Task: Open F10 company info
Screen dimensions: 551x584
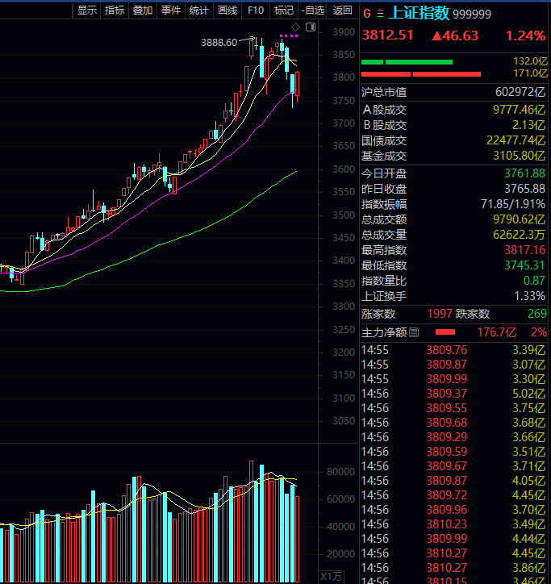Action: [256, 10]
